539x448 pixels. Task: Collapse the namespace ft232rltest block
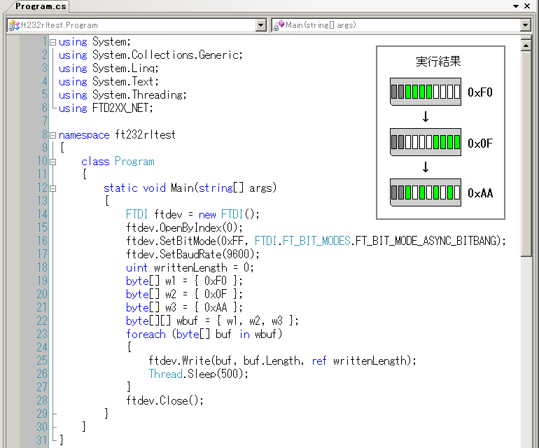pos(53,136)
